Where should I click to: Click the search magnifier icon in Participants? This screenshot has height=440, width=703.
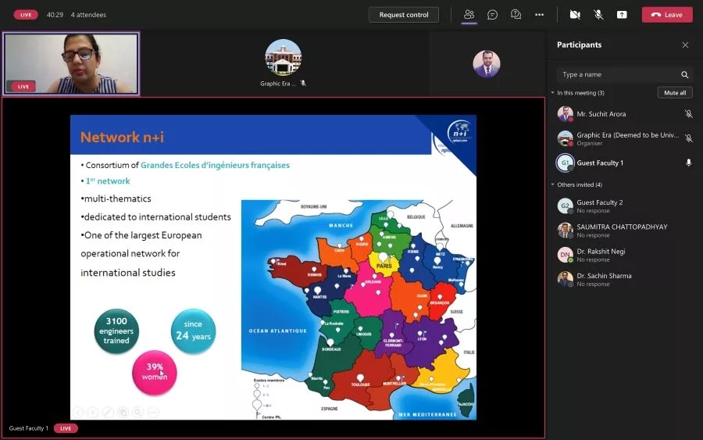684,74
